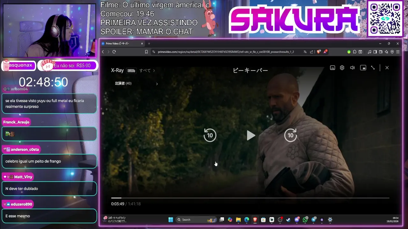
Task: Click the QR code on stream overlay
Action: pyautogui.click(x=385, y=19)
